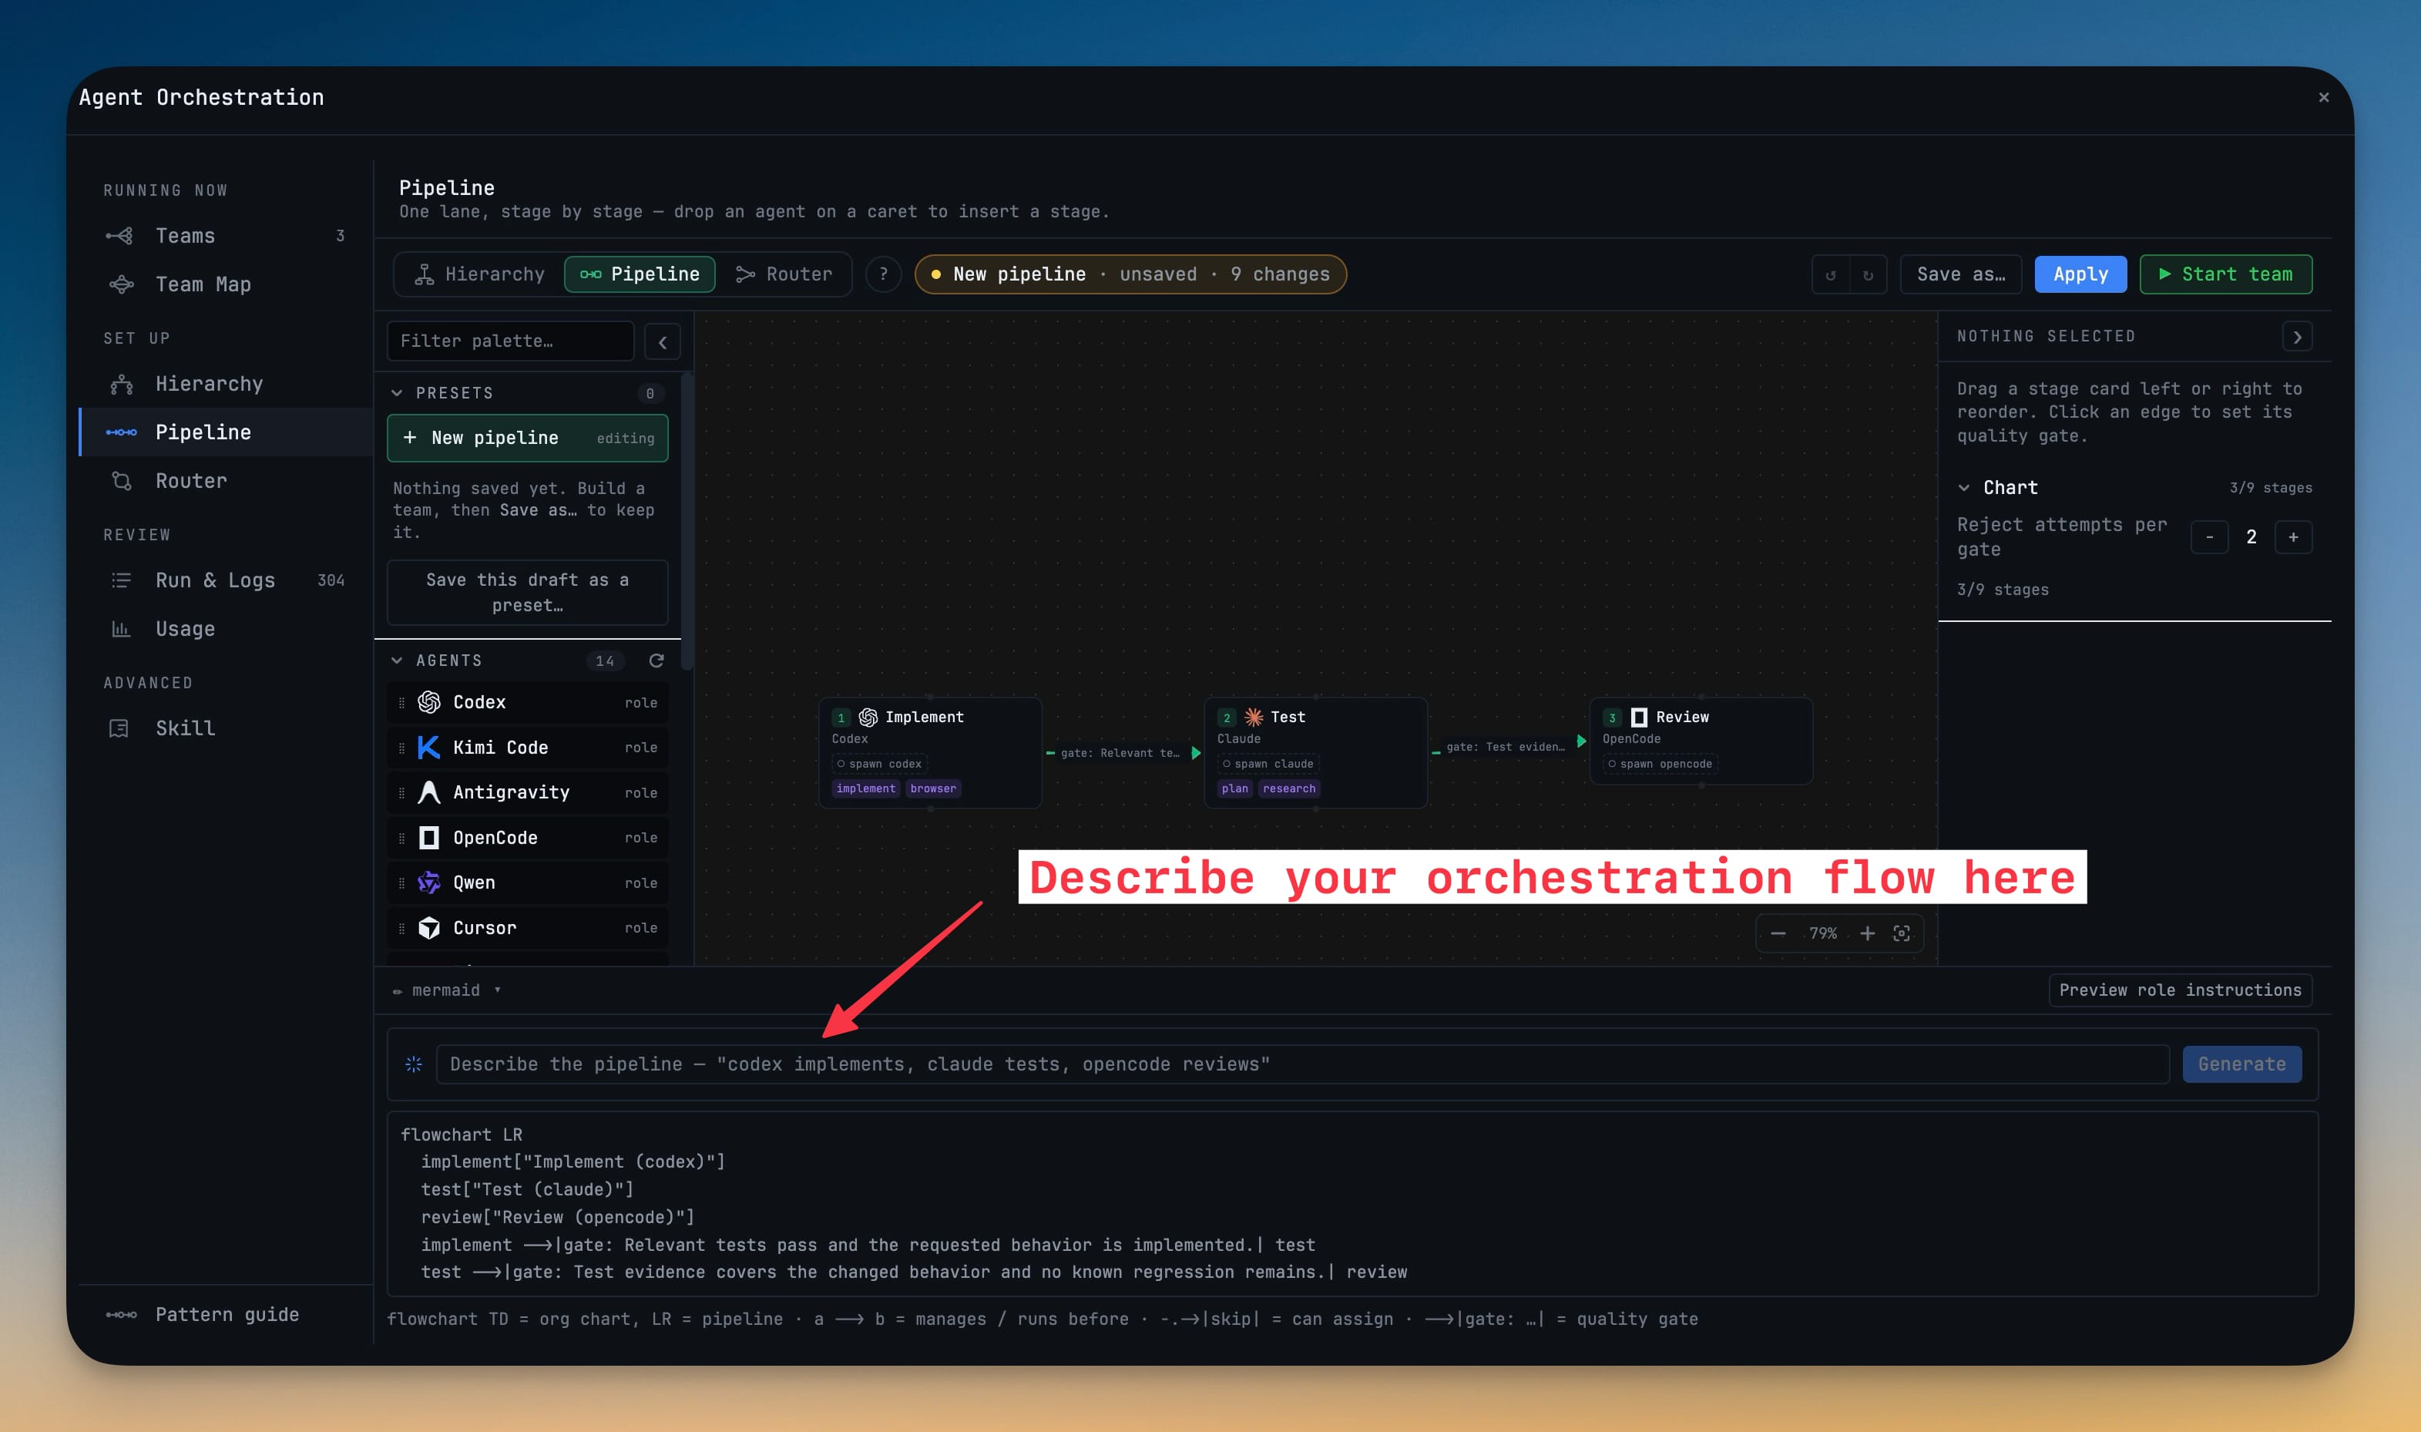Click the redo arrow icon
The width and height of the screenshot is (2421, 1432).
(1869, 275)
